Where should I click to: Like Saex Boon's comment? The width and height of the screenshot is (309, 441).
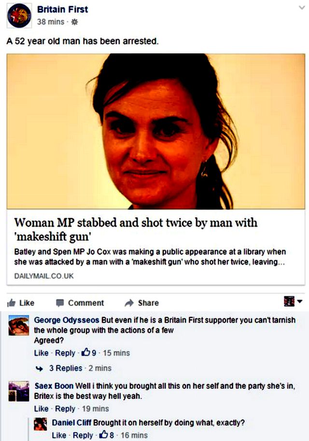coord(41,409)
